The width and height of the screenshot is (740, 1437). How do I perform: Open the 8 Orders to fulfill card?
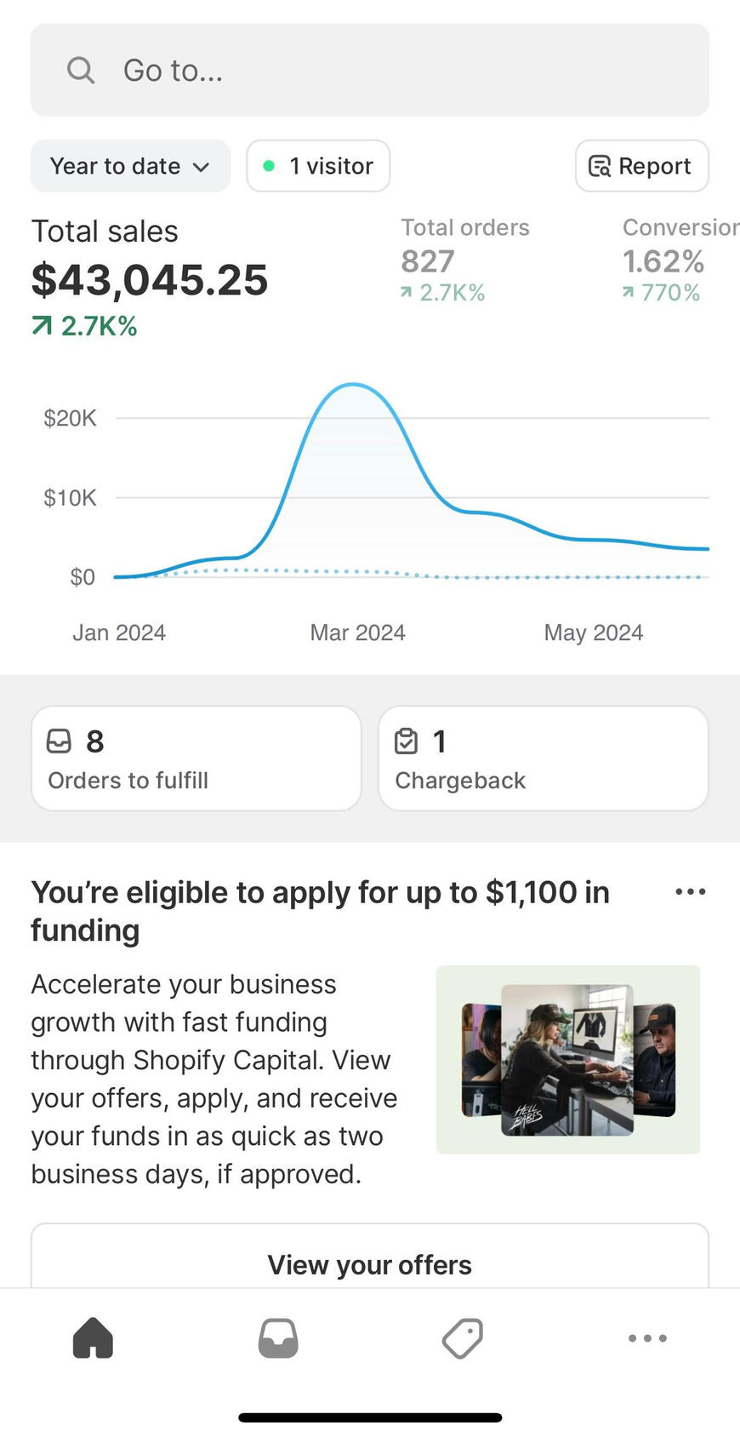coord(196,759)
